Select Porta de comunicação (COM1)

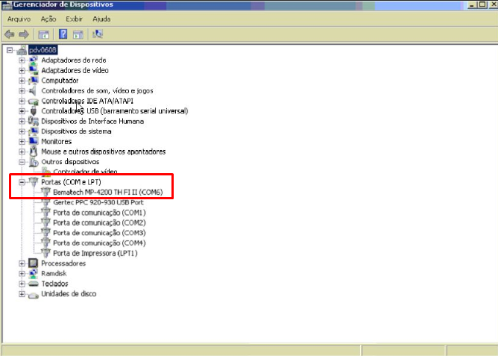pos(99,212)
